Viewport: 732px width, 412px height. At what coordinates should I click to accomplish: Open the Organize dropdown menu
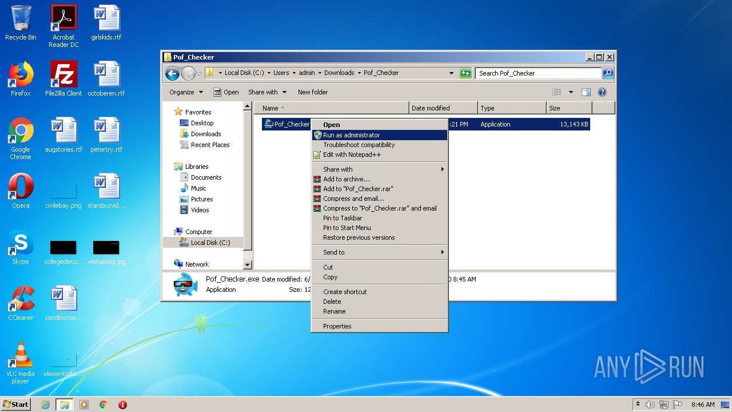pos(186,92)
